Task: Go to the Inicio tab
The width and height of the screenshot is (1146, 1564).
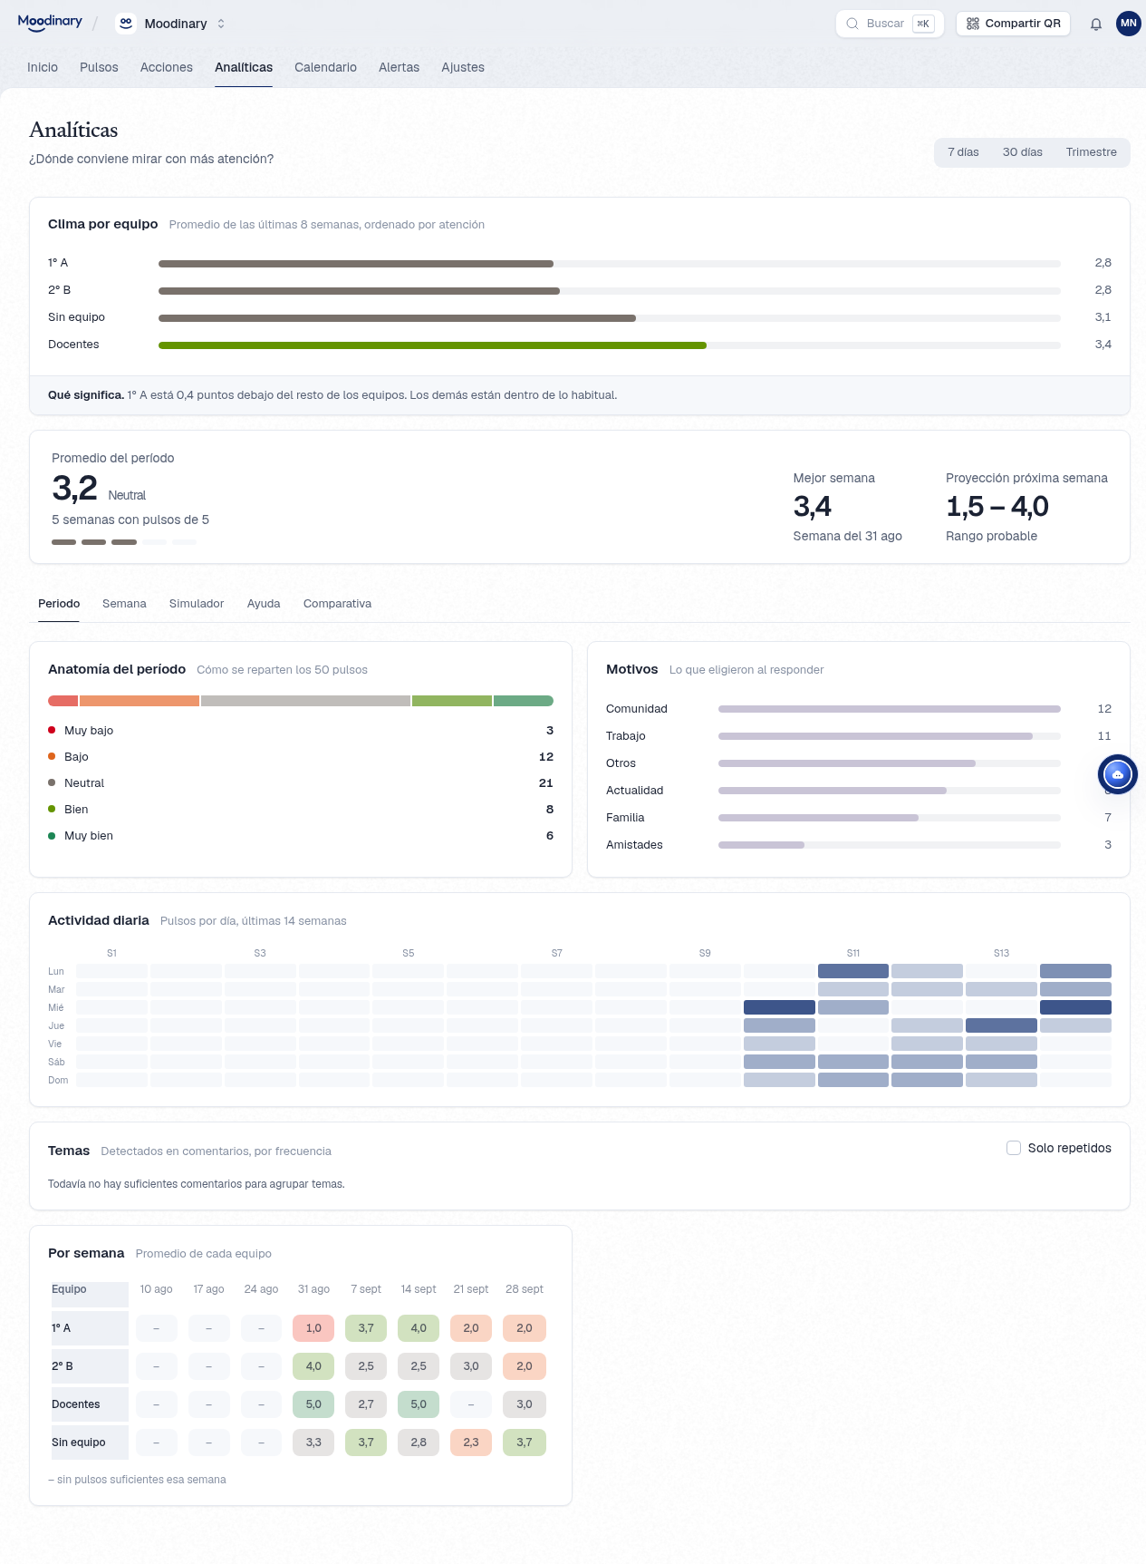Action: point(43,67)
